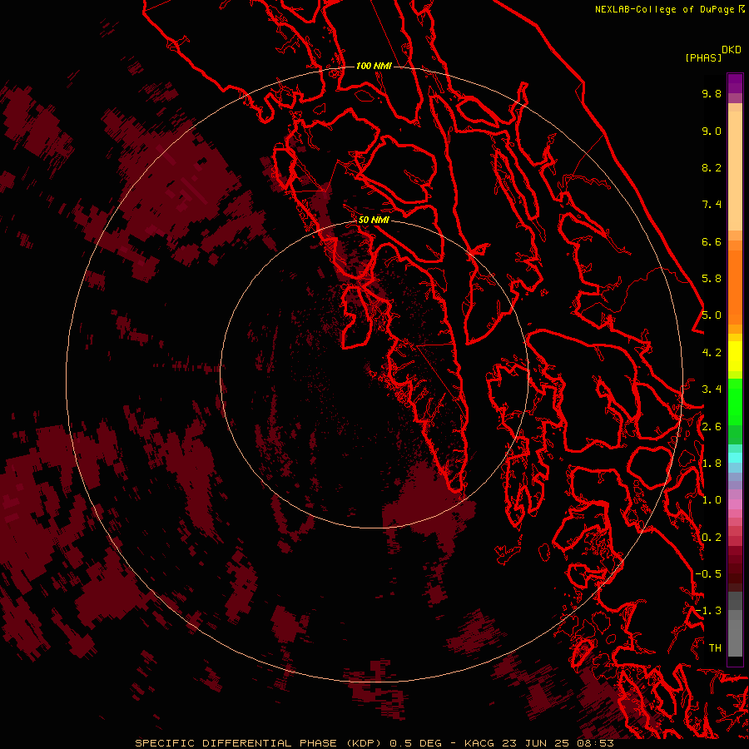Click the 1.8 value on the color scale
Screen dimensions: 749x749
click(712, 464)
